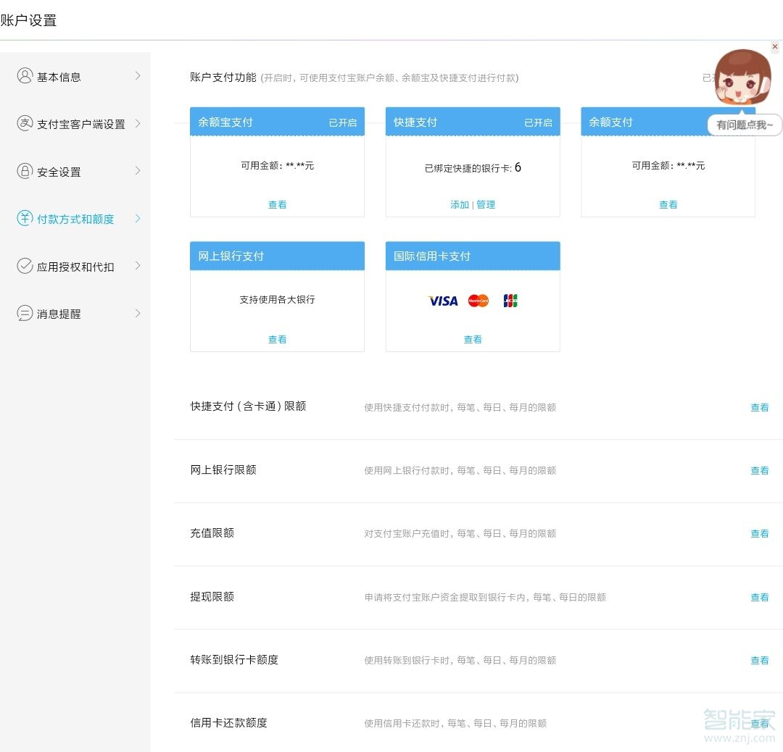This screenshot has width=783, height=752.
Task: Close the assistant popup with the X
Action: [x=775, y=46]
